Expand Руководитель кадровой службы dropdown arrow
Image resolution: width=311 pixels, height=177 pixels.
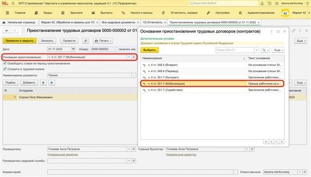(x=129, y=161)
